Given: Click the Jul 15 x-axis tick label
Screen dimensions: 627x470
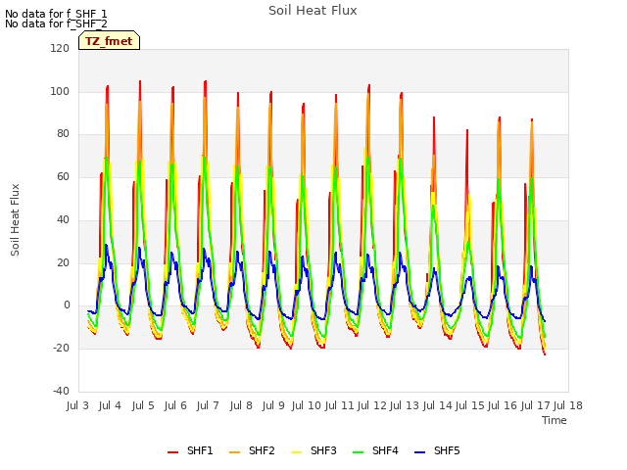Looking at the screenshot, I should 469,405.
